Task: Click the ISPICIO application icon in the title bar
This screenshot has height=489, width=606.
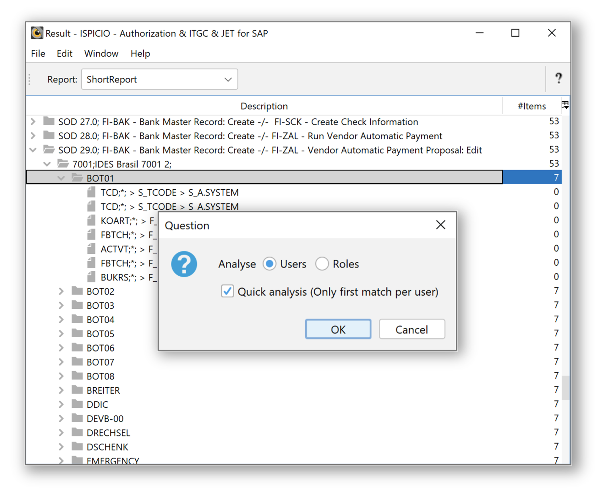Action: 37,33
